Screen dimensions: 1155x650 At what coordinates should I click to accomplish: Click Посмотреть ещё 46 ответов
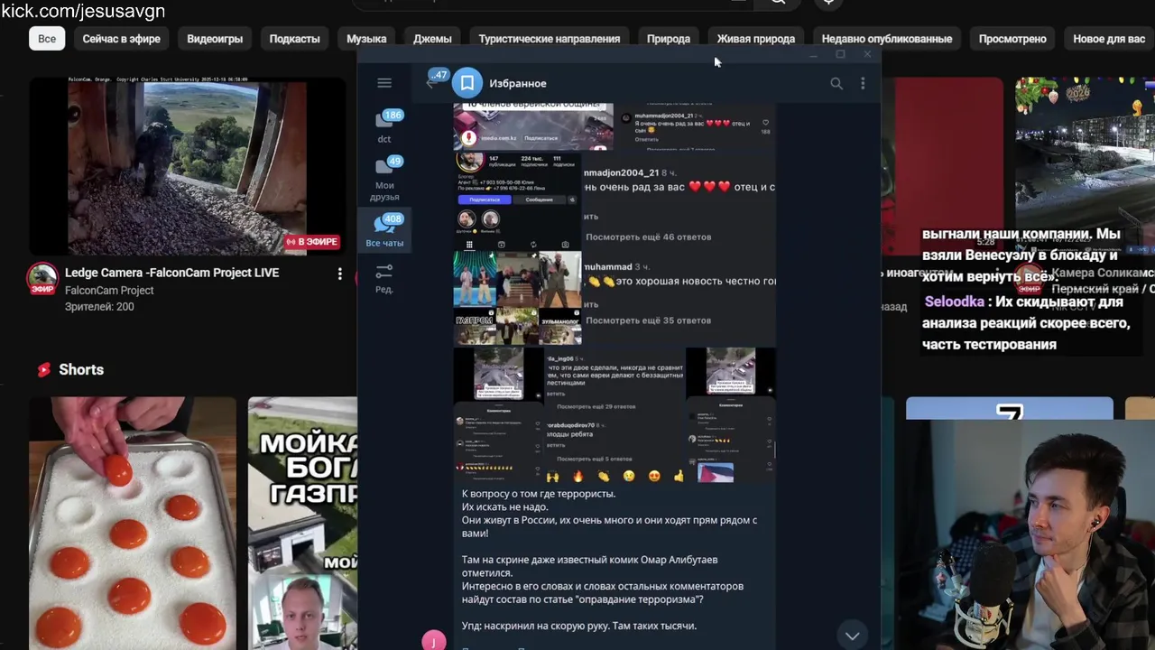point(648,237)
